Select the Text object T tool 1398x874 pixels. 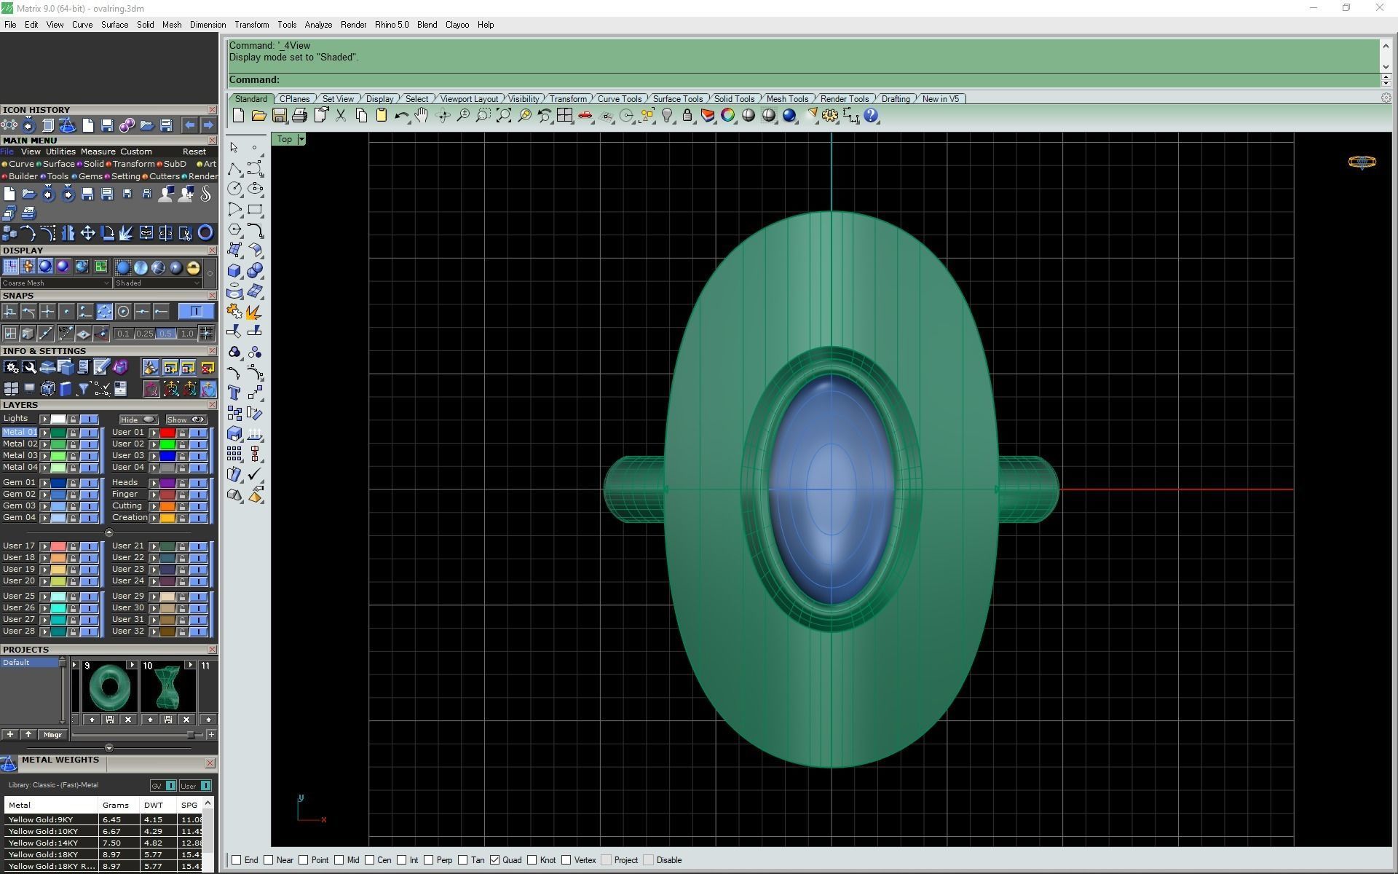234,393
